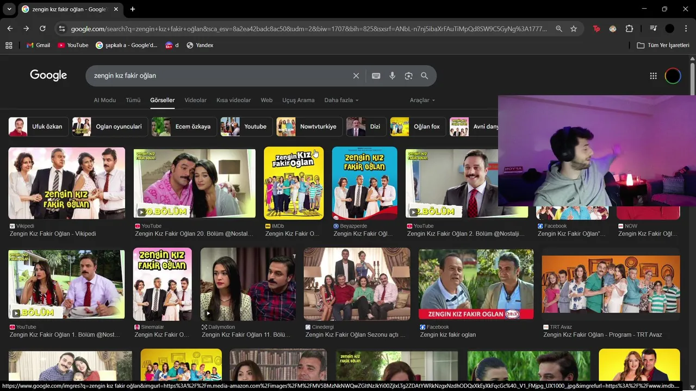Screen dimensions: 696x391
Task: Search by image with Google Lens
Action: pos(408,76)
